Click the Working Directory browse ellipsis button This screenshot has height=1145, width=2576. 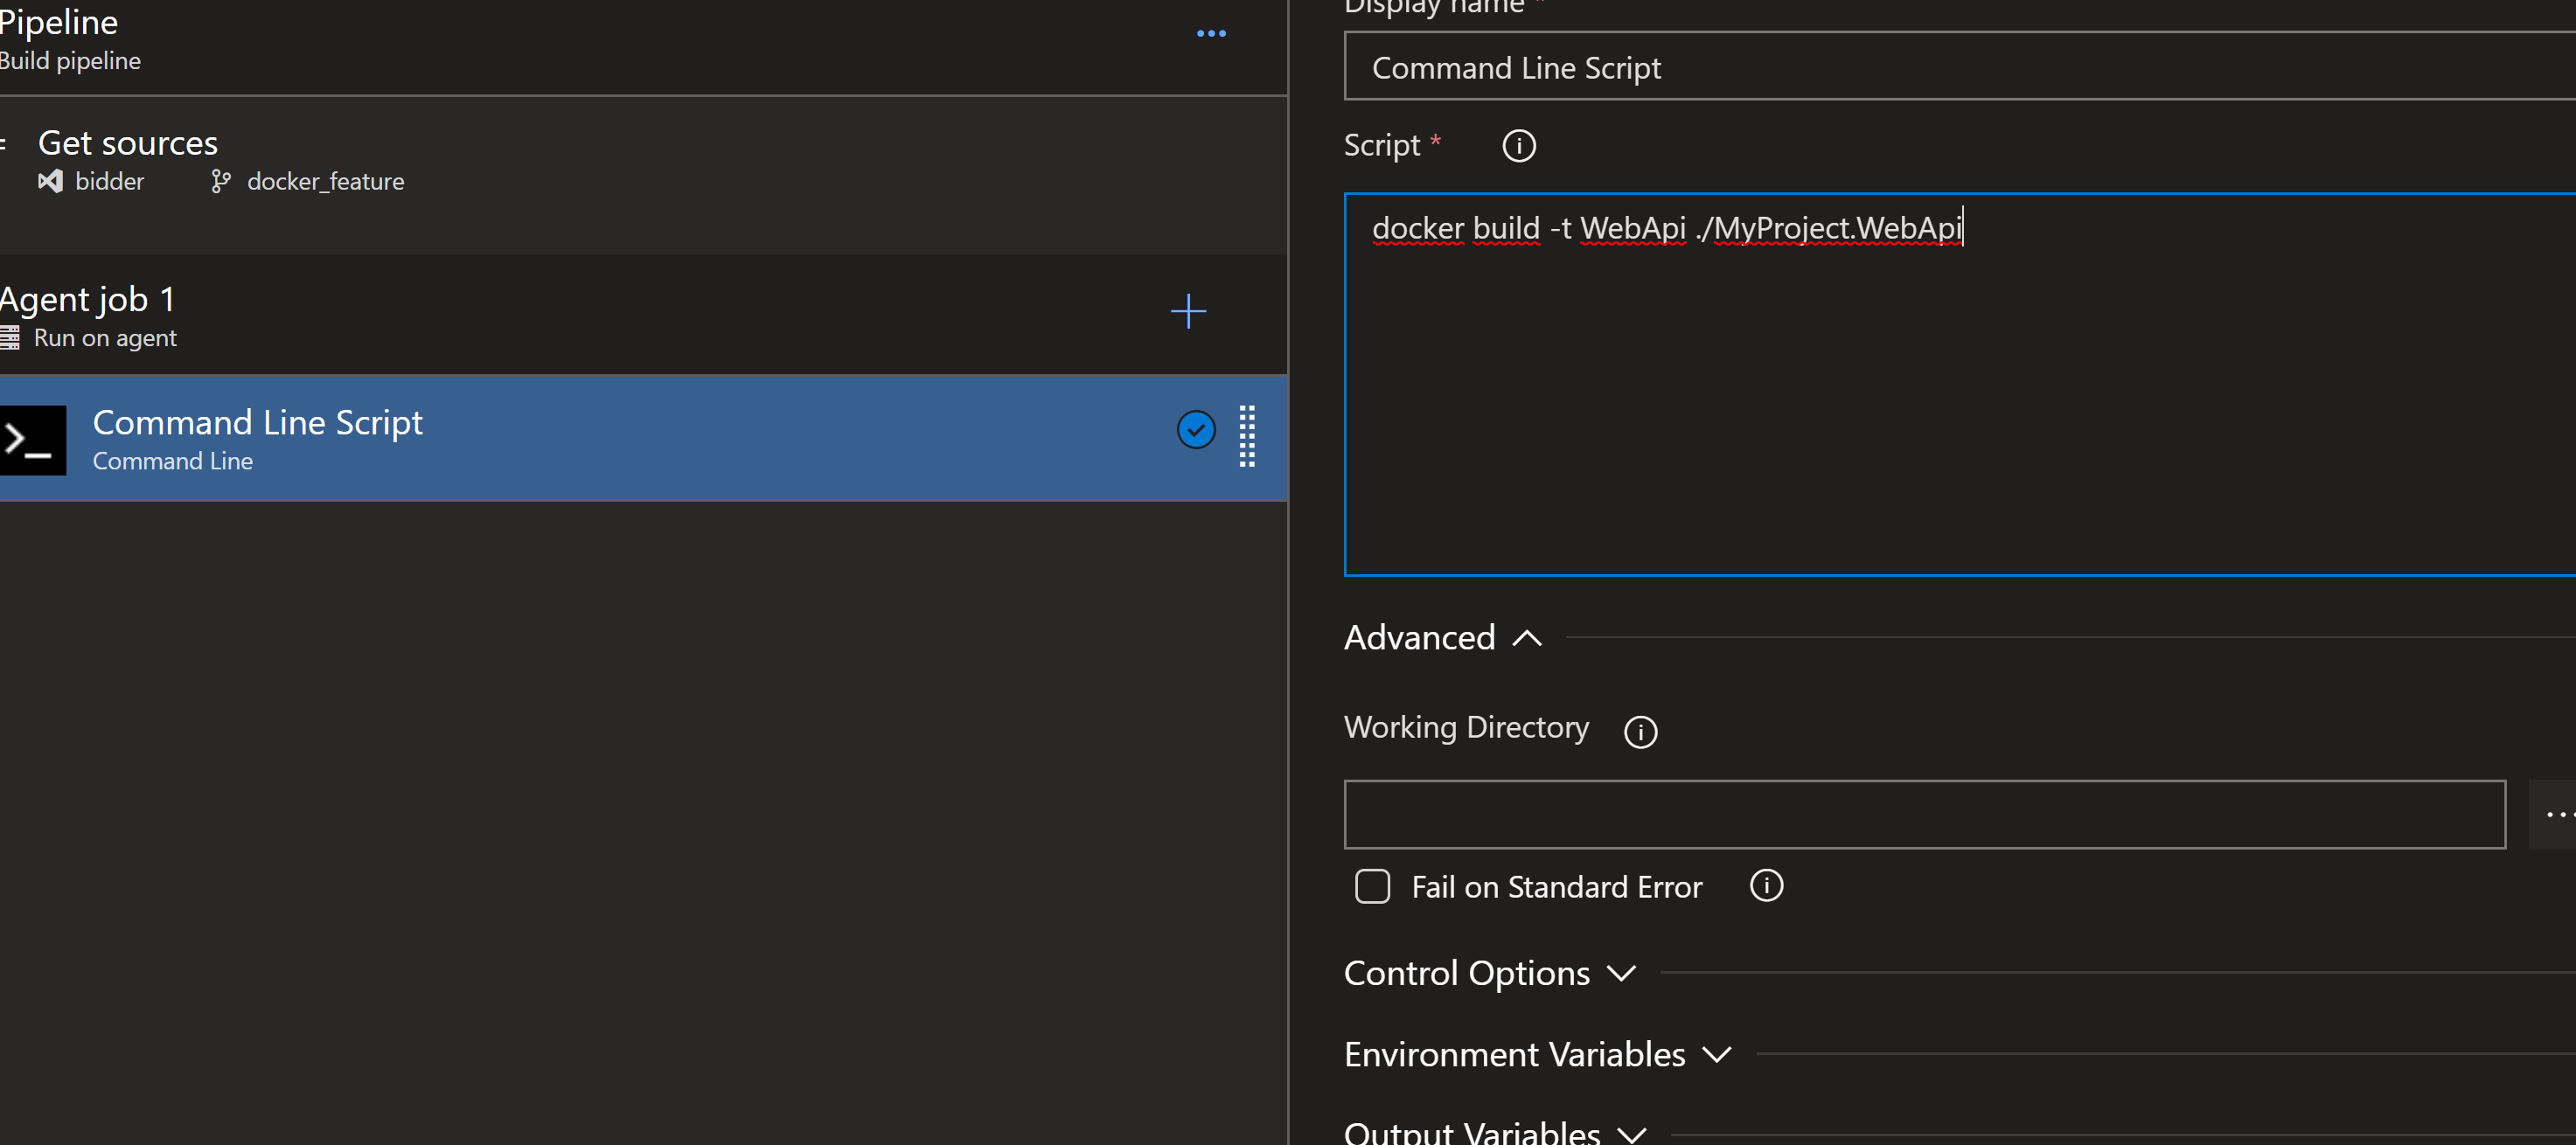coord(2553,814)
